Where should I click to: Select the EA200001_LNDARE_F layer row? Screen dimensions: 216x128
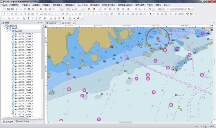coord(25,58)
